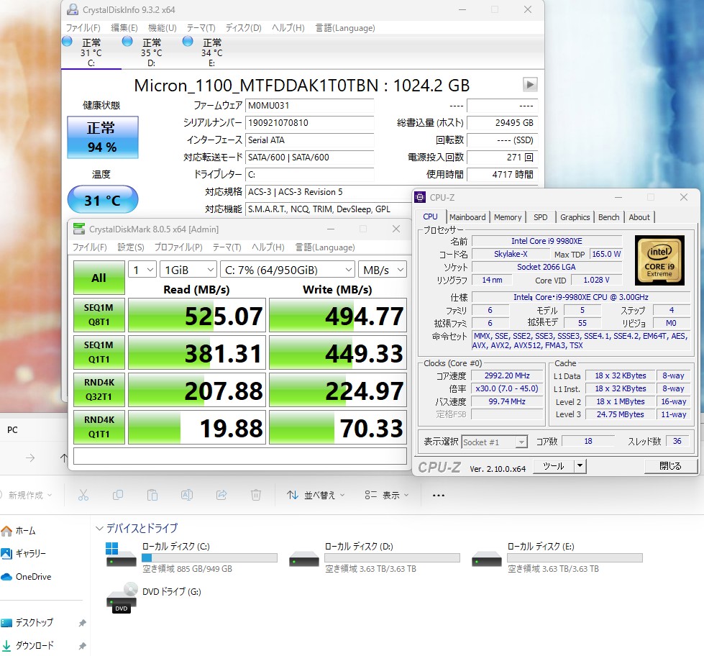This screenshot has height=656, width=704.
Task: Open the Tools dropdown arrow in CPU-Z
Action: coord(580,466)
